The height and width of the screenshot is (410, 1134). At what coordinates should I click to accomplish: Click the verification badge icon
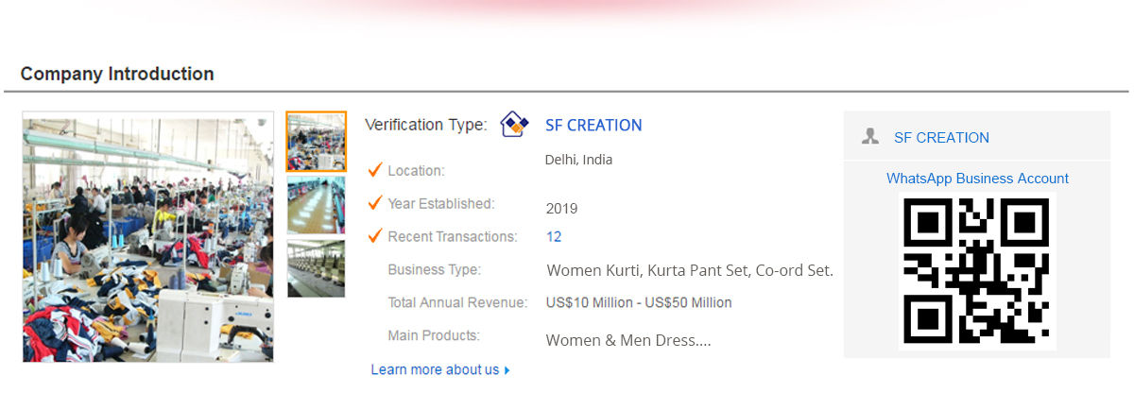coord(514,125)
